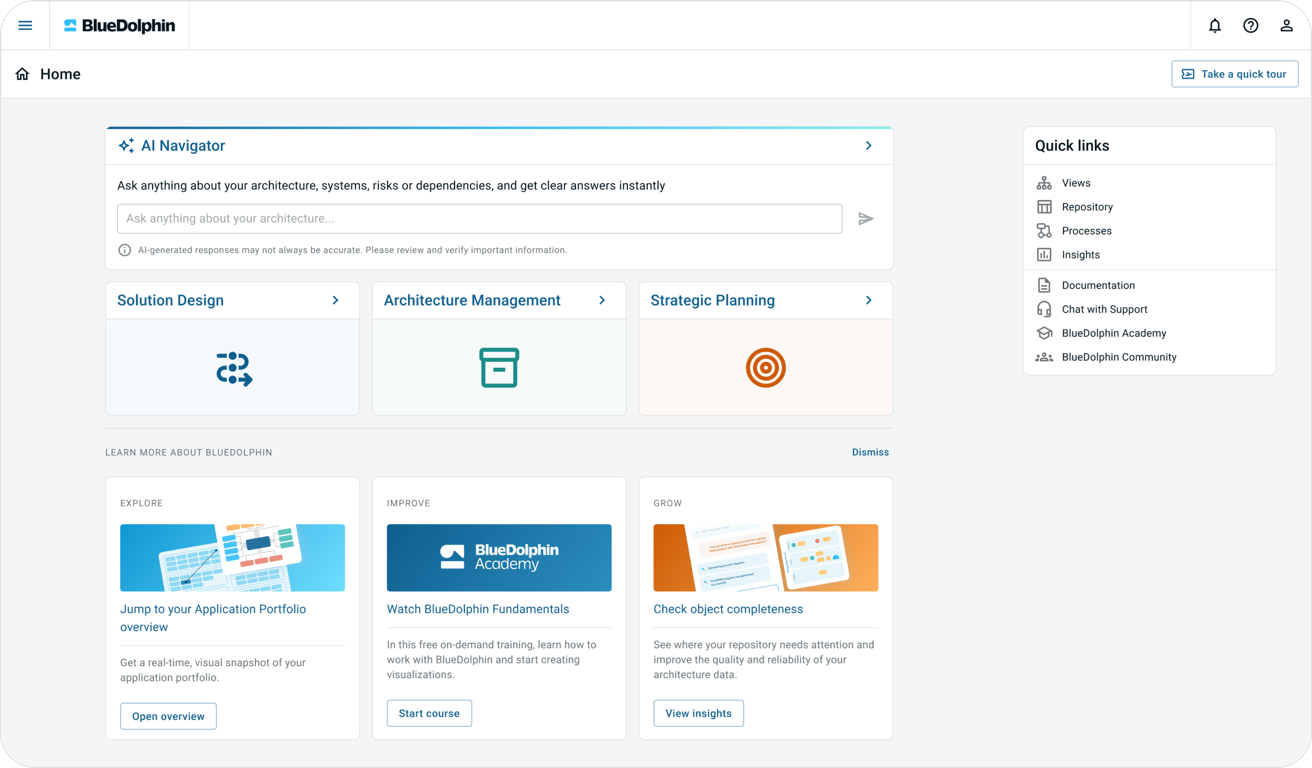This screenshot has height=768, width=1312.
Task: Open Views from Quick links
Action: pos(1075,183)
